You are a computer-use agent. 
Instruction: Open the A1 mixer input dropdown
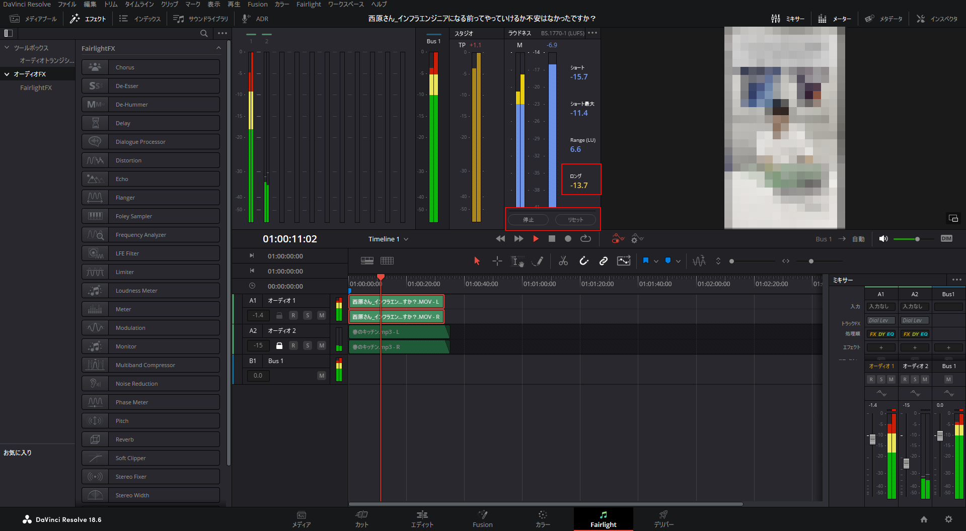[881, 306]
